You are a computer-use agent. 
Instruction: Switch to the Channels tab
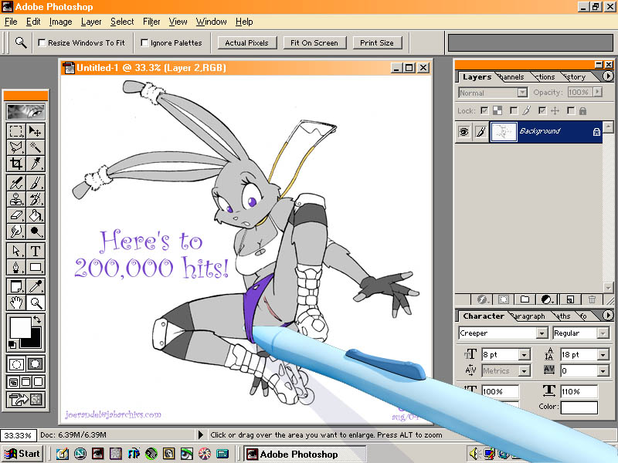[511, 76]
